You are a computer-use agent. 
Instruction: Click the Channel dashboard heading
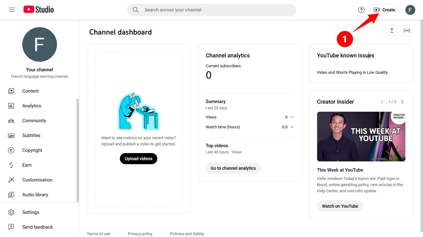pos(120,32)
